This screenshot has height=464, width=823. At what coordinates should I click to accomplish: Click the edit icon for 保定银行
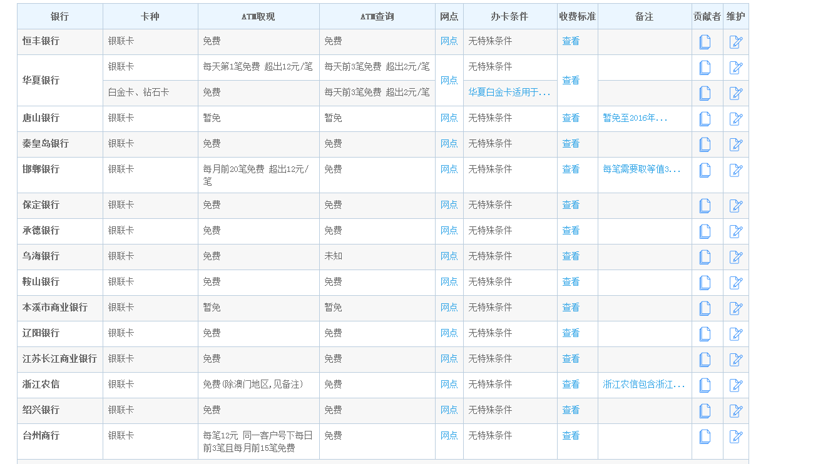point(736,206)
